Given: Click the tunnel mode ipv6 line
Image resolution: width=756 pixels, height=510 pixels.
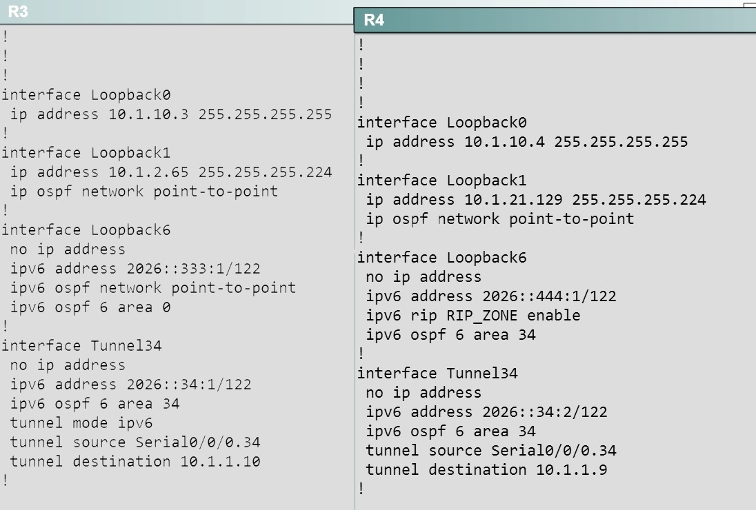Looking at the screenshot, I should pyautogui.click(x=81, y=423).
